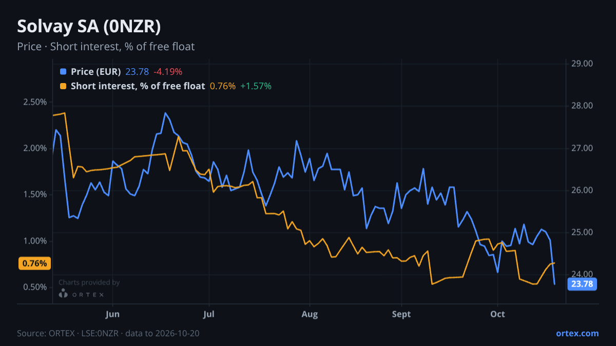Click the blue 23.78 right axis badge
The image size is (616, 346).
(x=582, y=284)
